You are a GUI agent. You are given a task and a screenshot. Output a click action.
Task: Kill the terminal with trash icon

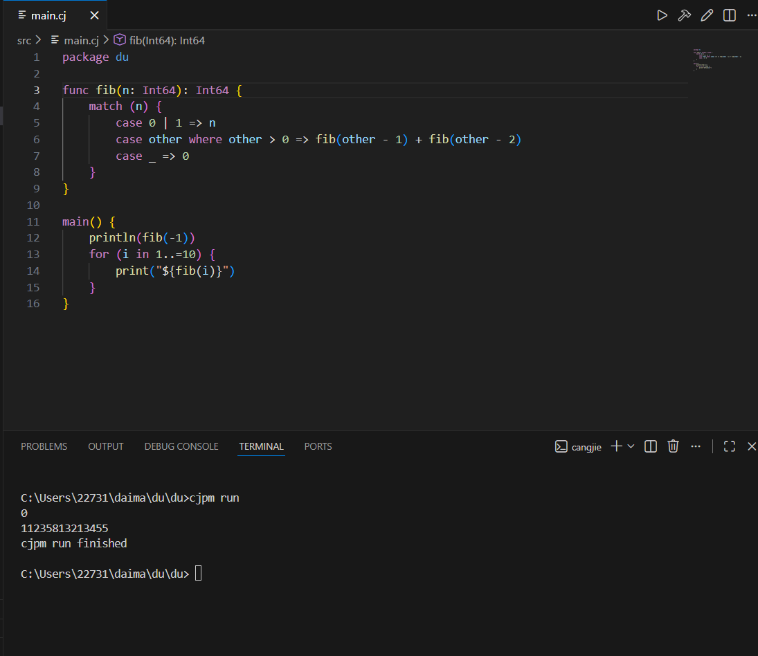[x=673, y=446]
